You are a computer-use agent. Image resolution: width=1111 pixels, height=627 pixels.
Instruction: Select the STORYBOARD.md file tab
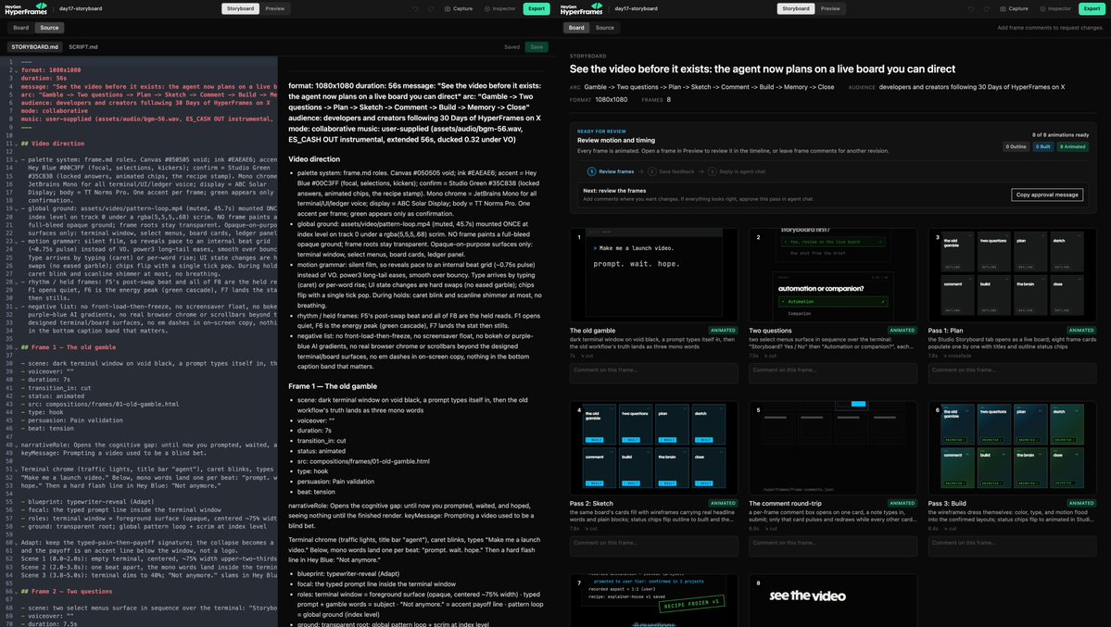tap(34, 46)
